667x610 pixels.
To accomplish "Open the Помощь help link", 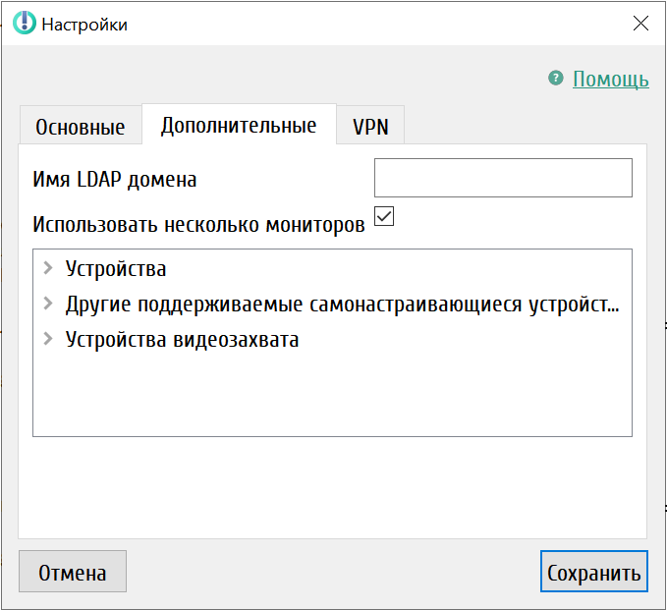I will pyautogui.click(x=610, y=80).
